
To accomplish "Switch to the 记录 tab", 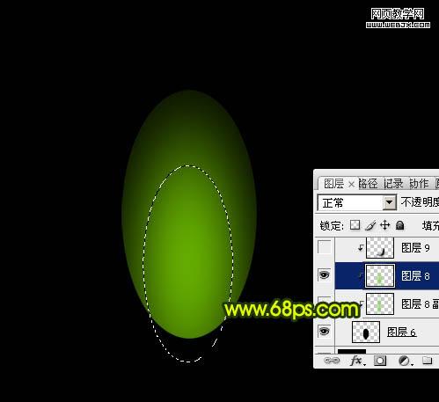I will coord(393,184).
